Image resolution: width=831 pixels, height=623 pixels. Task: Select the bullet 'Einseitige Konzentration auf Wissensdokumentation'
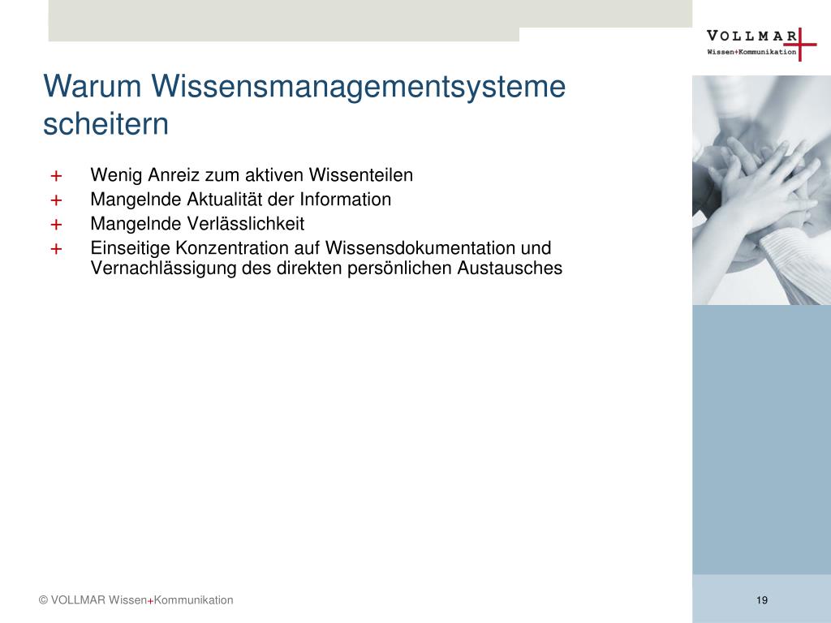[x=326, y=258]
